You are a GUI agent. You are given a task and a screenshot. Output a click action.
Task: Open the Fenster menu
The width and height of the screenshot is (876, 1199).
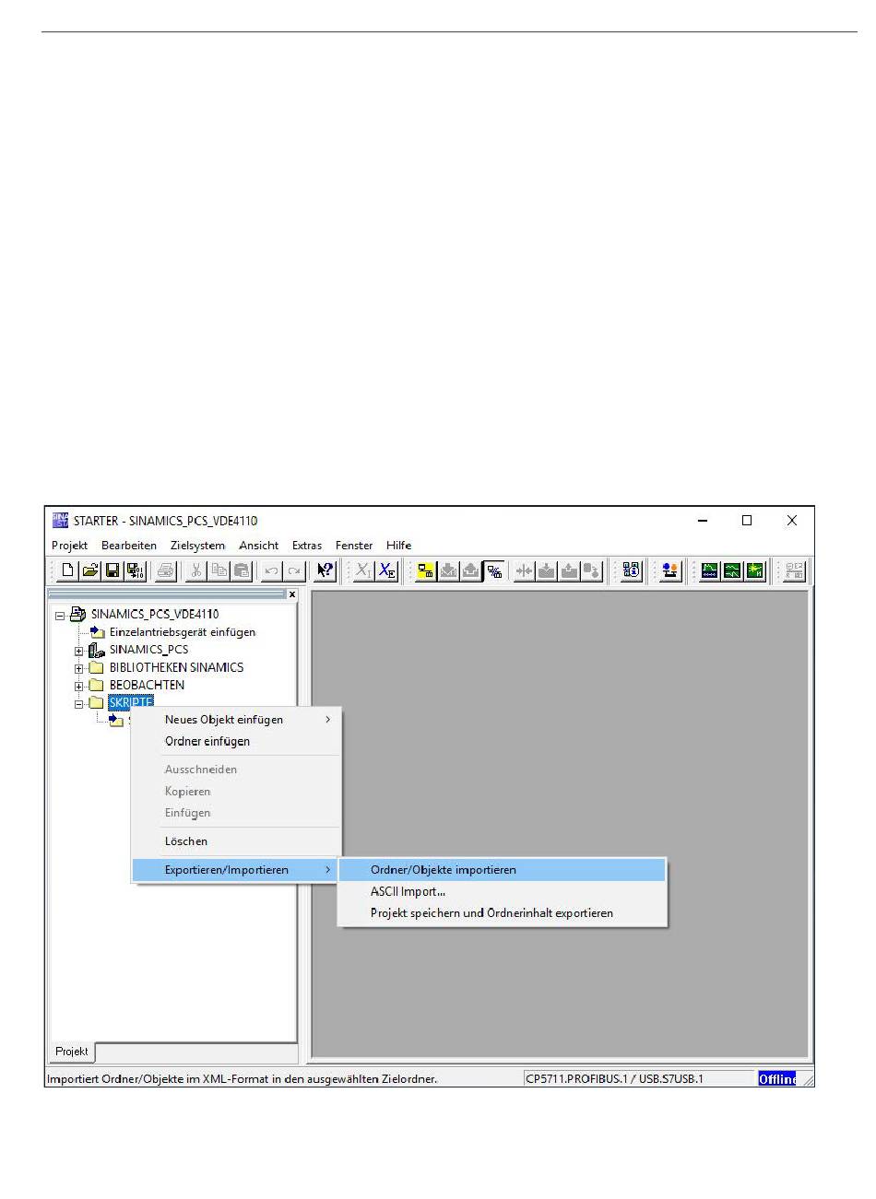click(x=354, y=546)
